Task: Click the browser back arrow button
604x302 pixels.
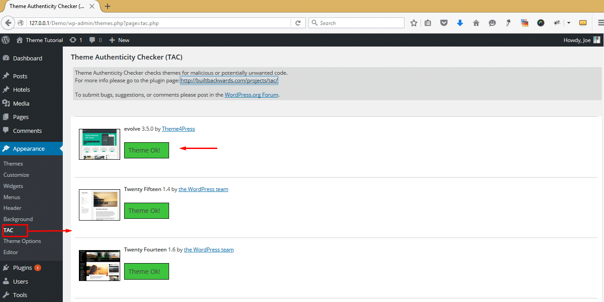Action: pos(8,23)
